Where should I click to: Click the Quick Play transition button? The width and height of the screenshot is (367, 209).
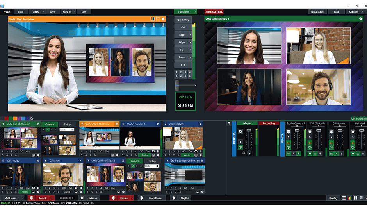pos(183,20)
